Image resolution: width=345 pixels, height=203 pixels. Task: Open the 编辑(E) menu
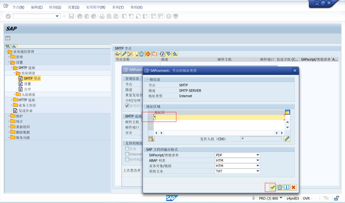tap(37, 7)
